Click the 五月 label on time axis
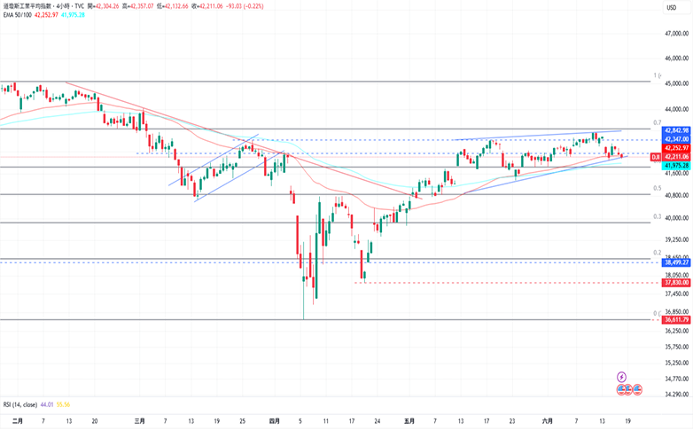 tap(409, 421)
